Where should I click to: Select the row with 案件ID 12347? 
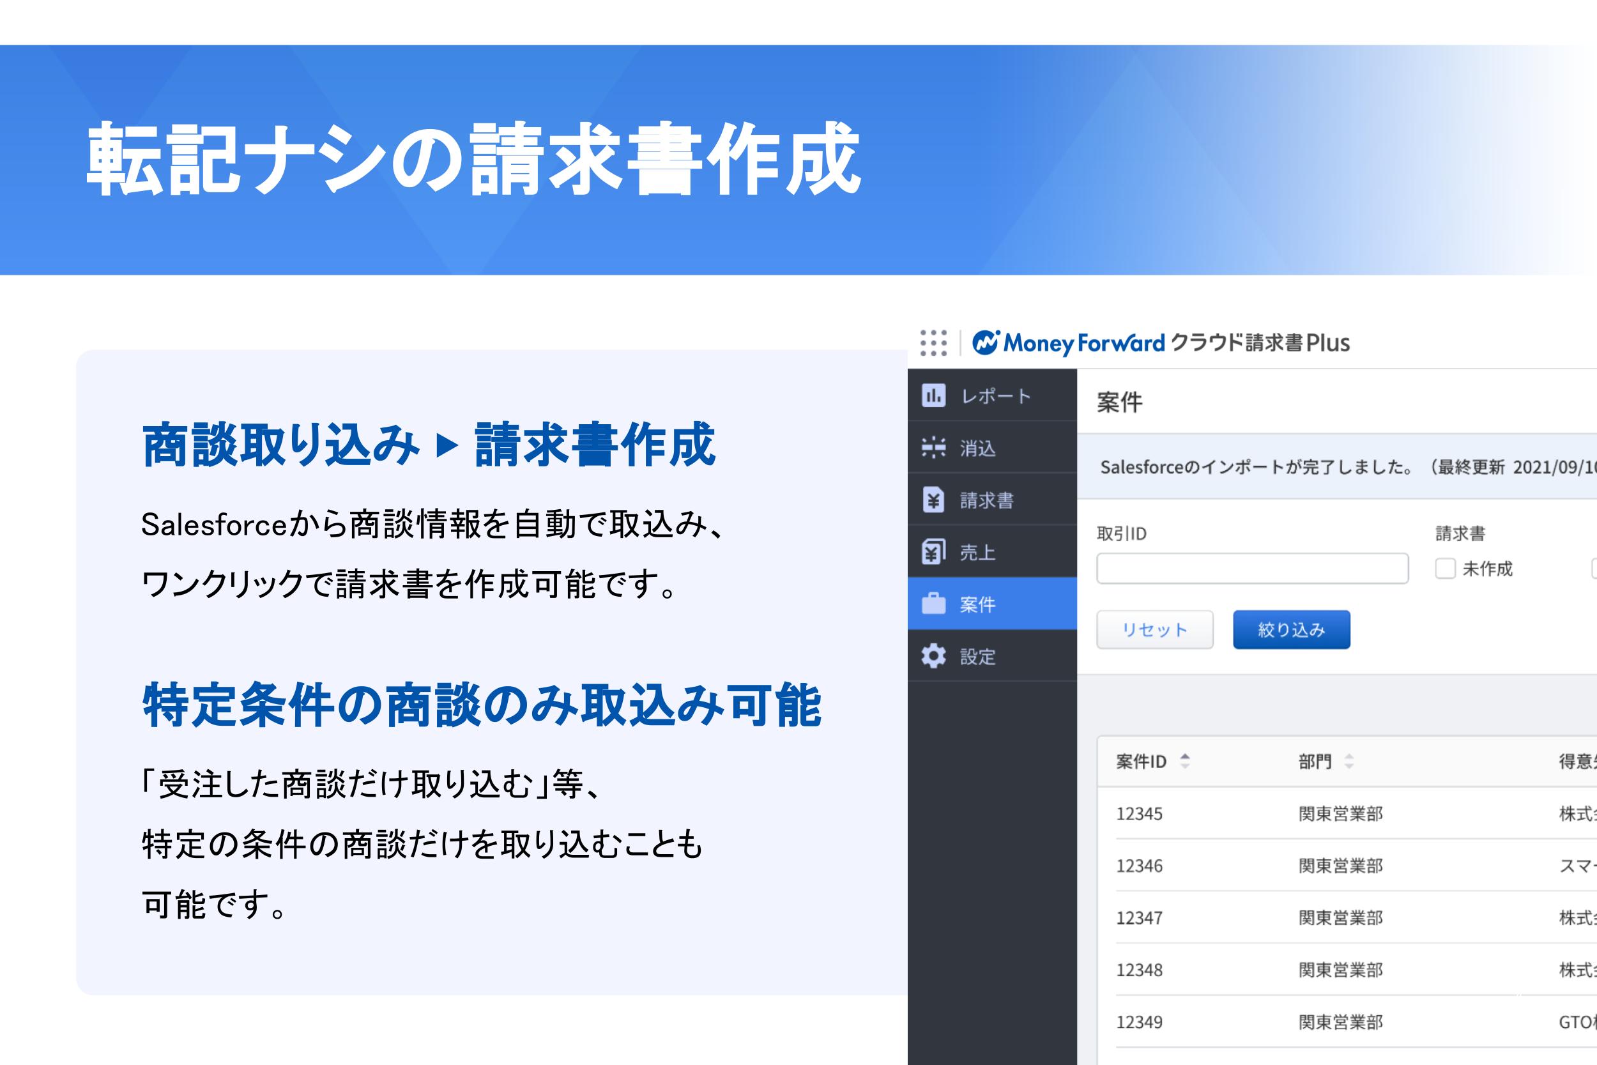(1140, 918)
